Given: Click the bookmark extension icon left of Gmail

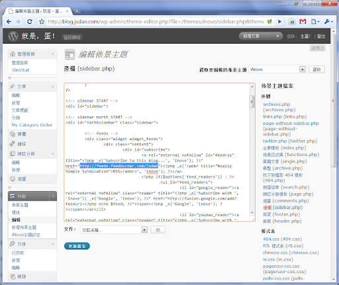Looking at the screenshot, I should [292, 22].
